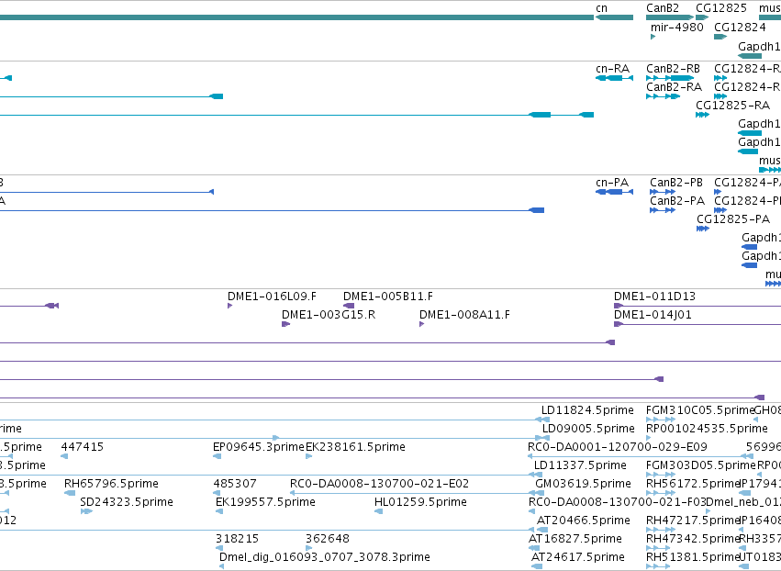This screenshot has height=571, width=781.
Task: Open the HL01259.5prime EST
Action: click(x=378, y=511)
